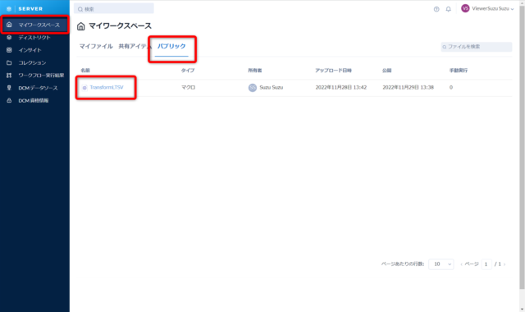The height and width of the screenshot is (312, 525).
Task: Click the macro icon beside TransformLTSV
Action: click(x=84, y=88)
